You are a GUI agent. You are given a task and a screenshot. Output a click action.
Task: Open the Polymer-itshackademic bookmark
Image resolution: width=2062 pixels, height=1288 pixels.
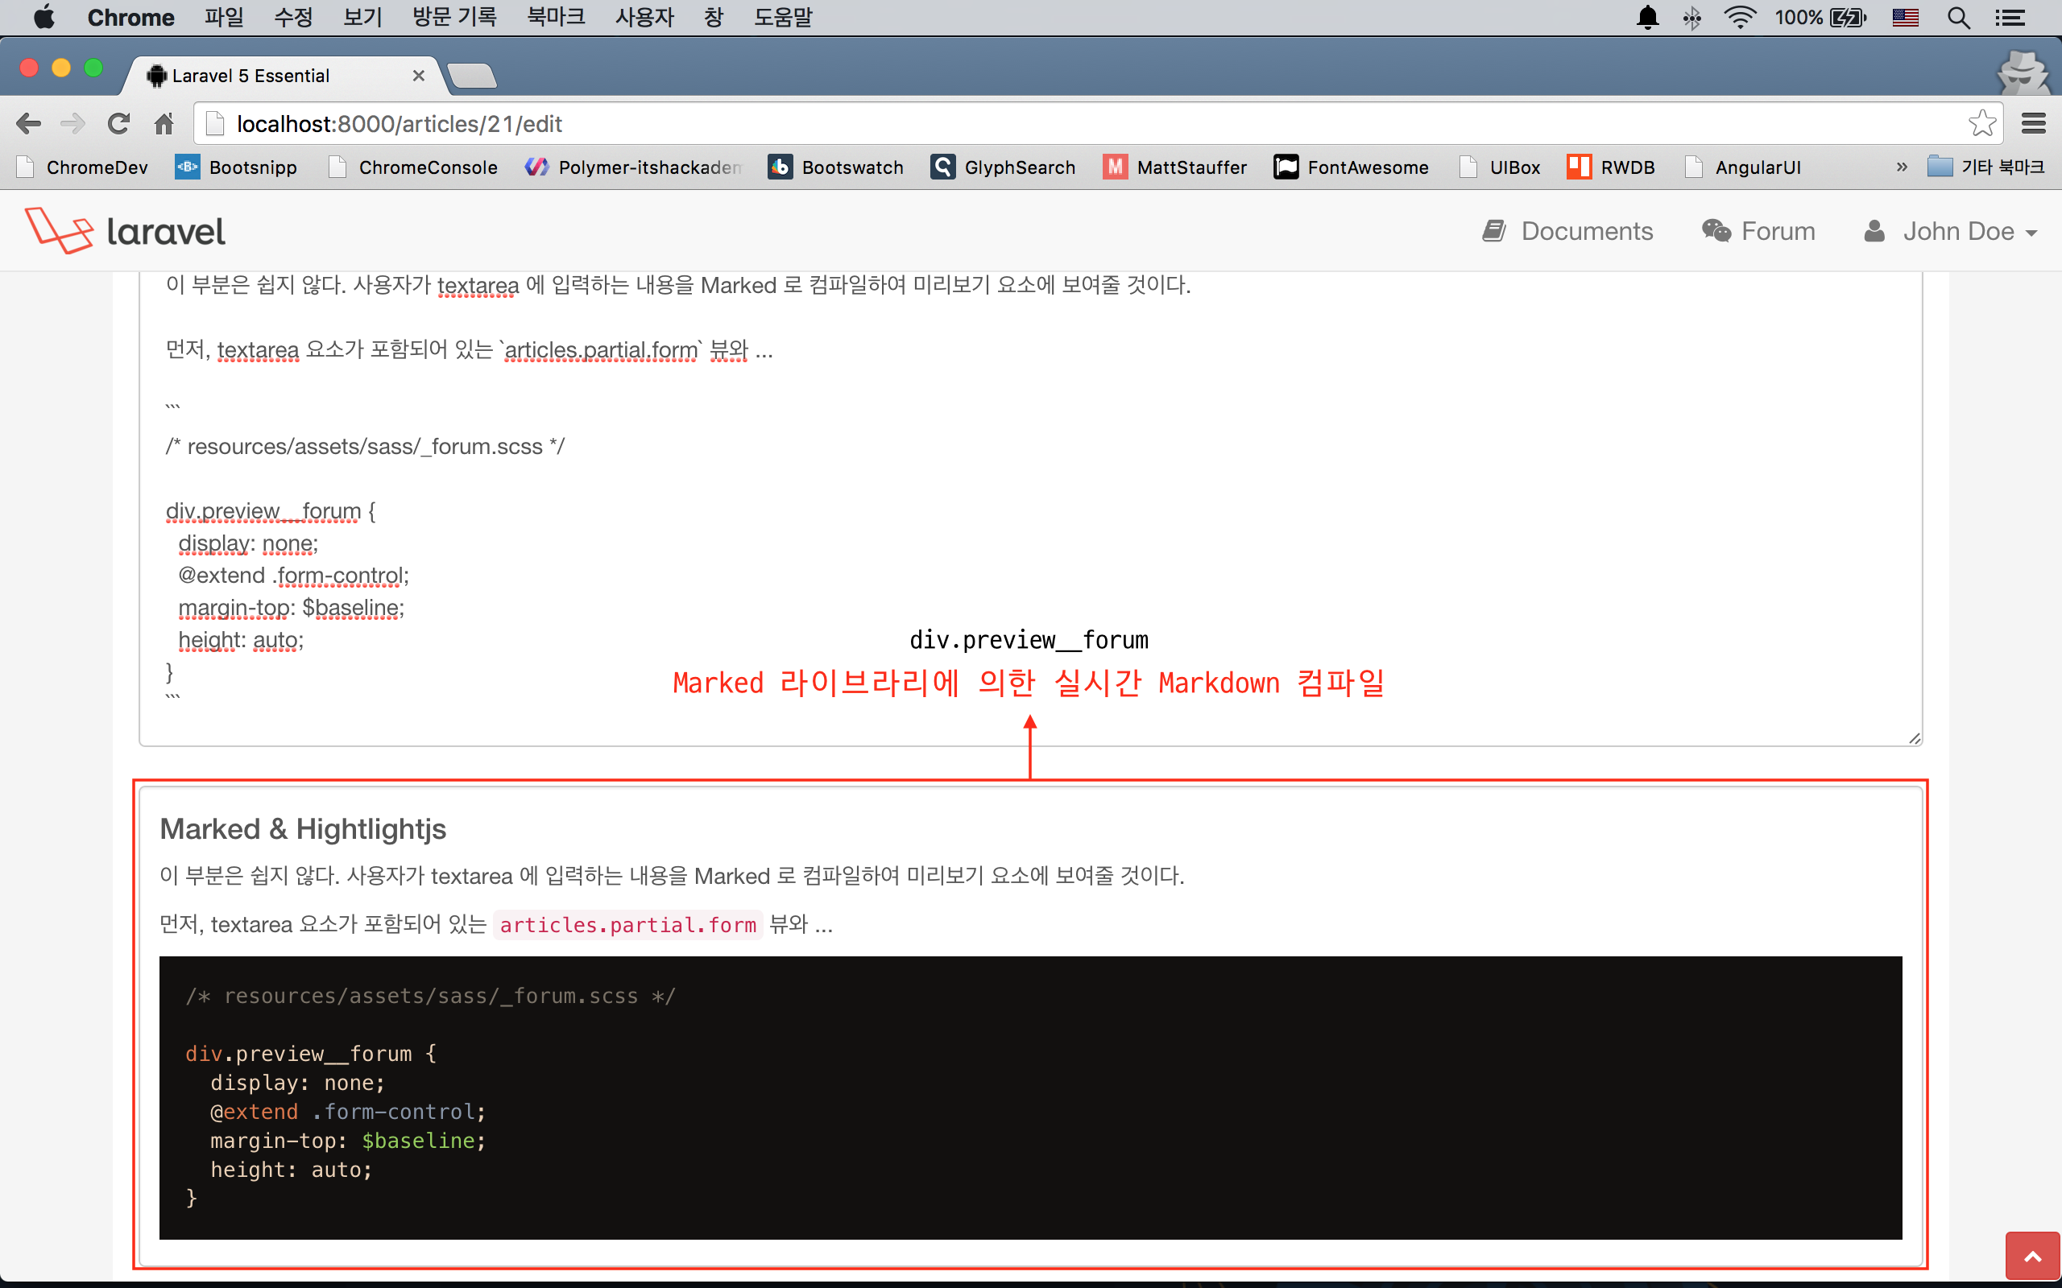[x=633, y=167]
